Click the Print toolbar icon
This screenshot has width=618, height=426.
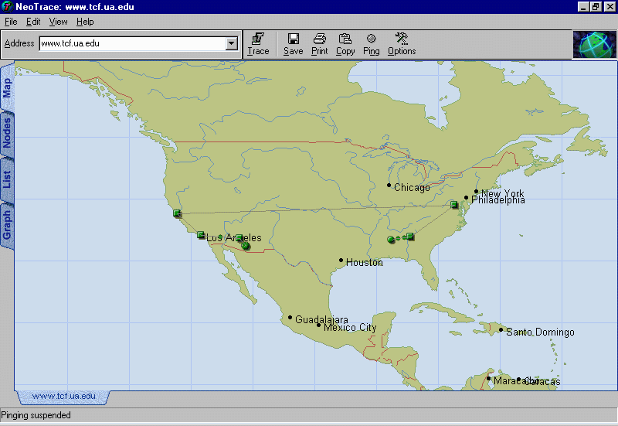[x=319, y=39]
